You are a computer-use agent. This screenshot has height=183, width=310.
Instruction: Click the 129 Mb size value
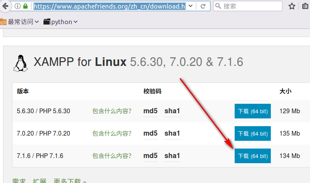(290, 111)
